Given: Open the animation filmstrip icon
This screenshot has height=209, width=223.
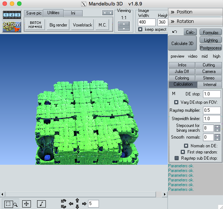Looking at the screenshot, I should point(12,15).
